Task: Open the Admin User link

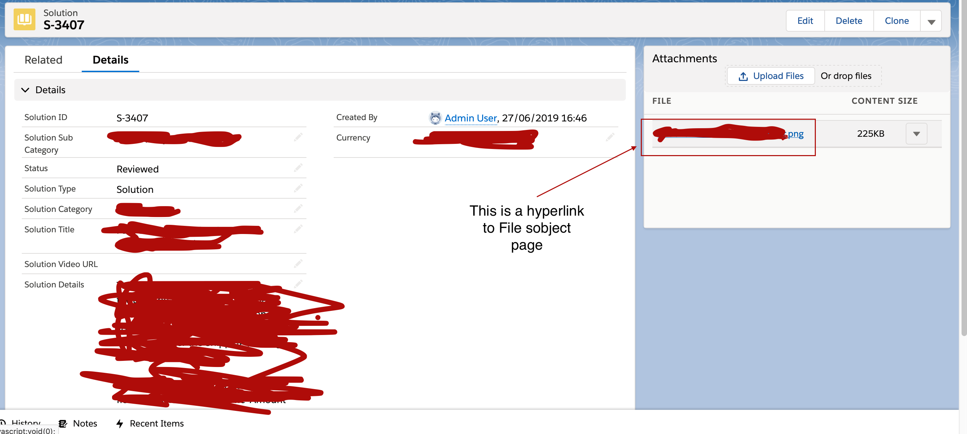Action: (x=470, y=118)
